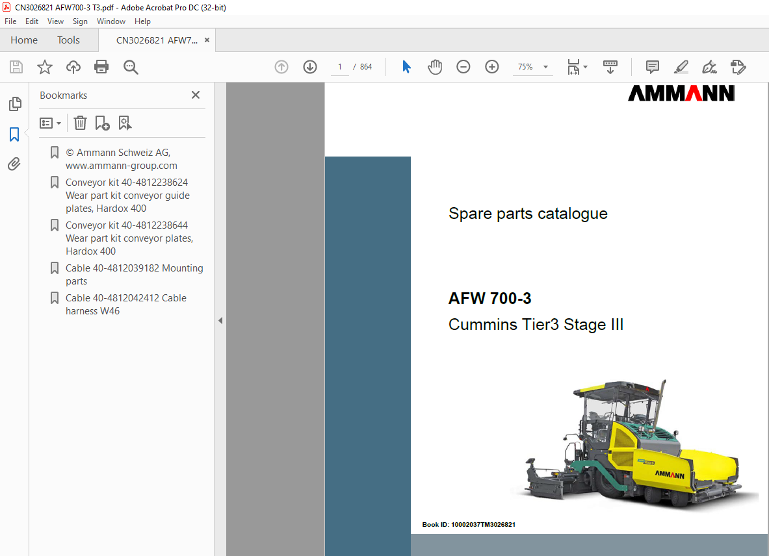
Task: Open the Find text magnifier tool
Action: coord(131,67)
